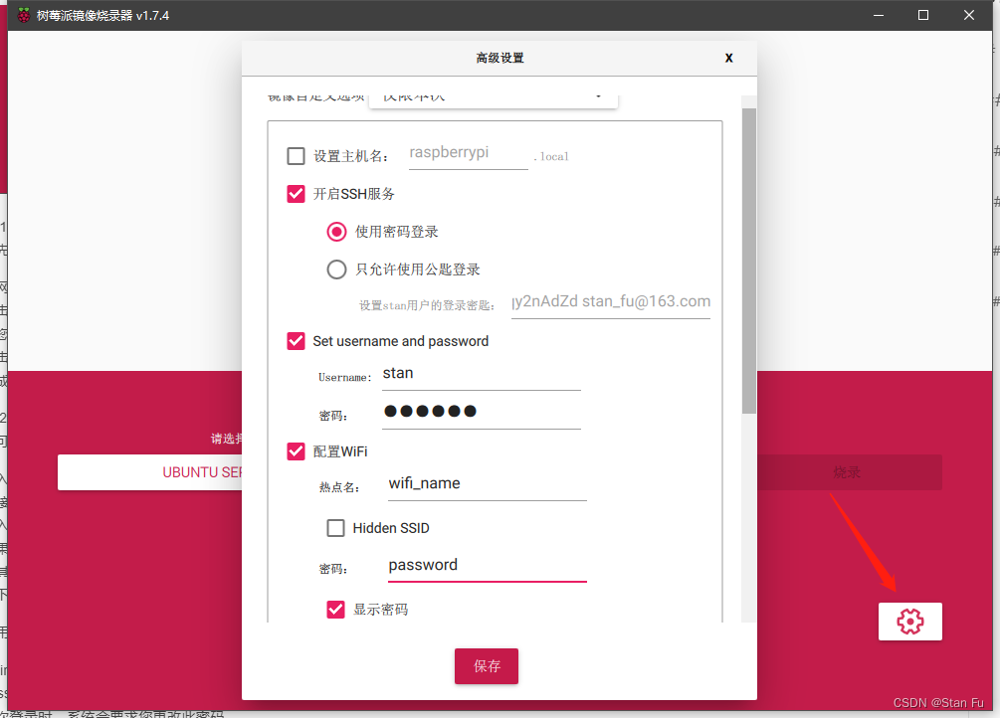
Task: Disable the SSH service checkbox
Action: [296, 194]
